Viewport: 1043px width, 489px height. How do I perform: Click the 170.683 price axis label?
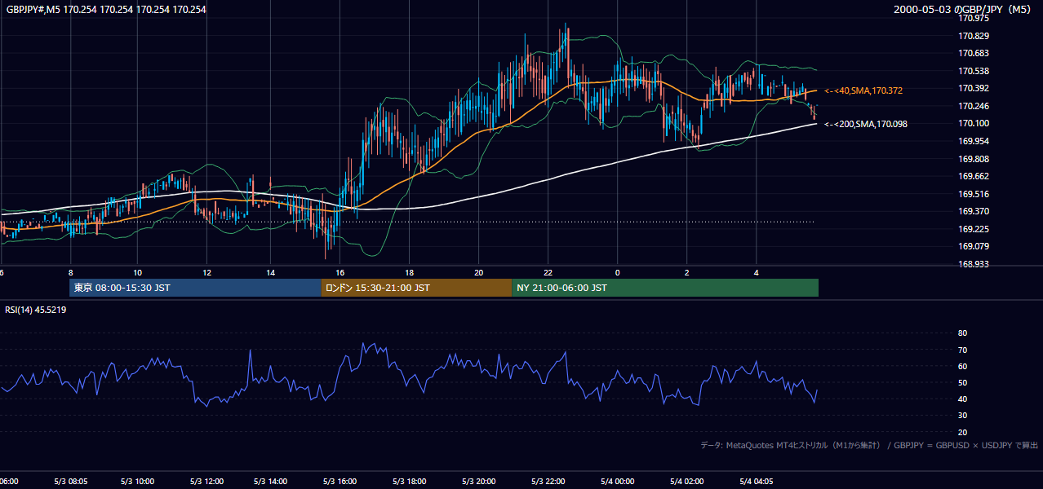coord(973,53)
